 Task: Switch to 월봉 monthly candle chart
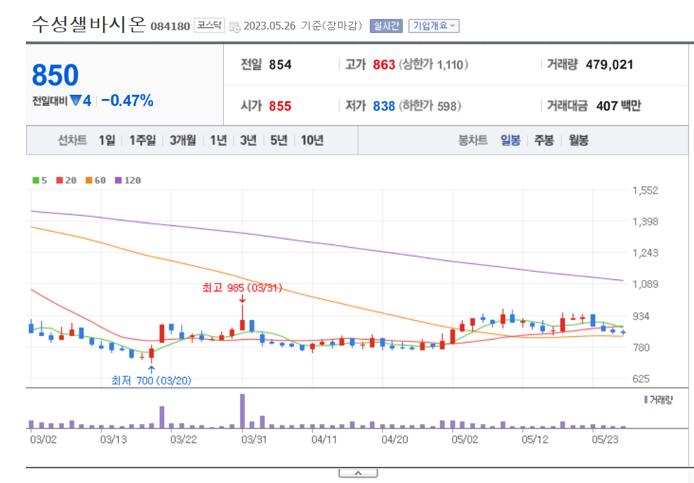pos(578,140)
